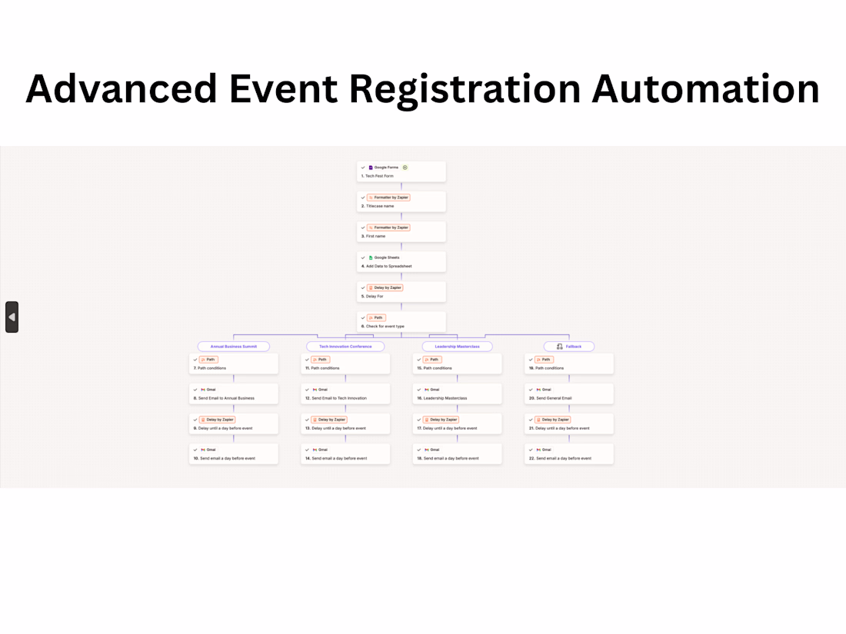Open step '12. Send Email to Tech Innovation'

(x=345, y=394)
